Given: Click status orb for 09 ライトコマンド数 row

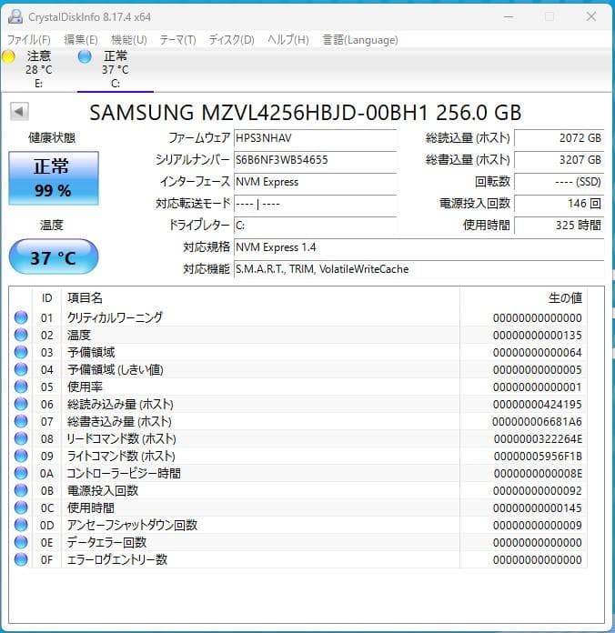Looking at the screenshot, I should point(21,457).
